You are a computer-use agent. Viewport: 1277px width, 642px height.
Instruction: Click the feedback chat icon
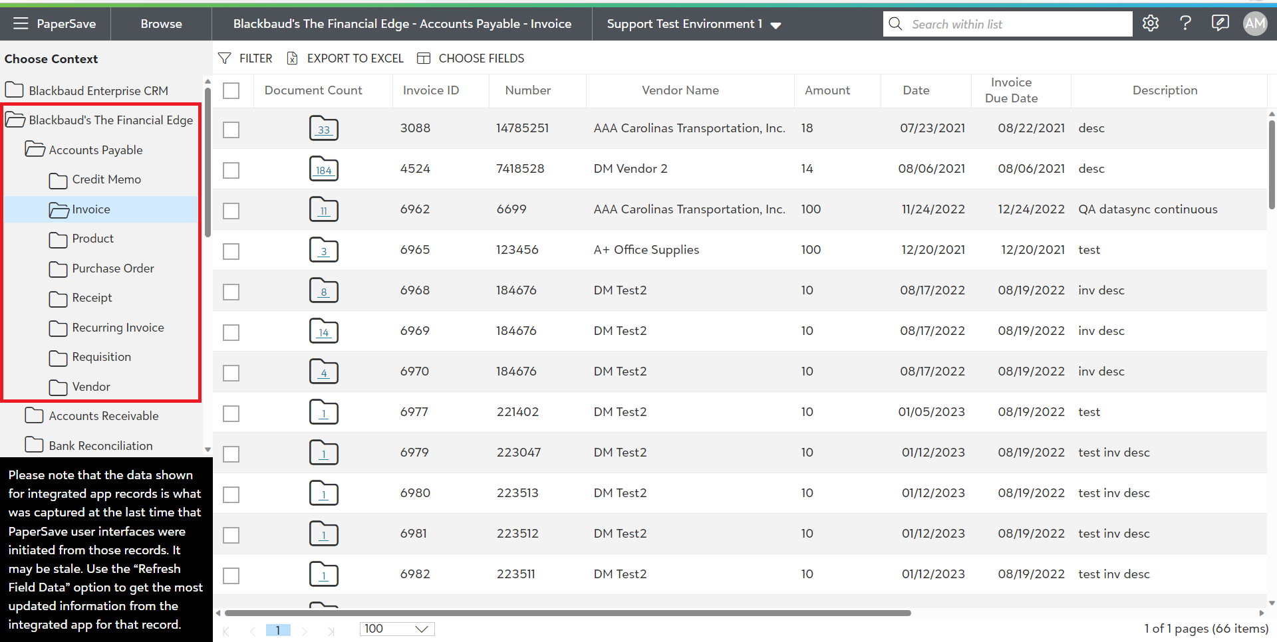pos(1220,24)
